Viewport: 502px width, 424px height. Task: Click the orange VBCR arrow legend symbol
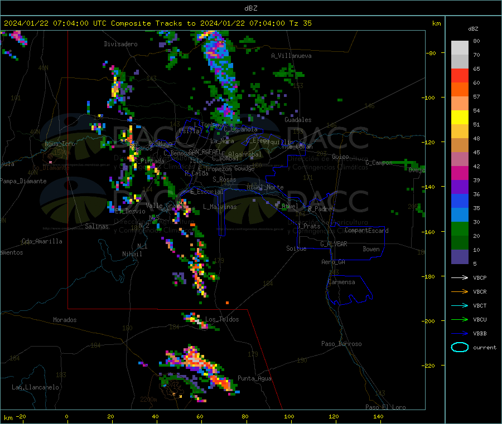click(460, 291)
